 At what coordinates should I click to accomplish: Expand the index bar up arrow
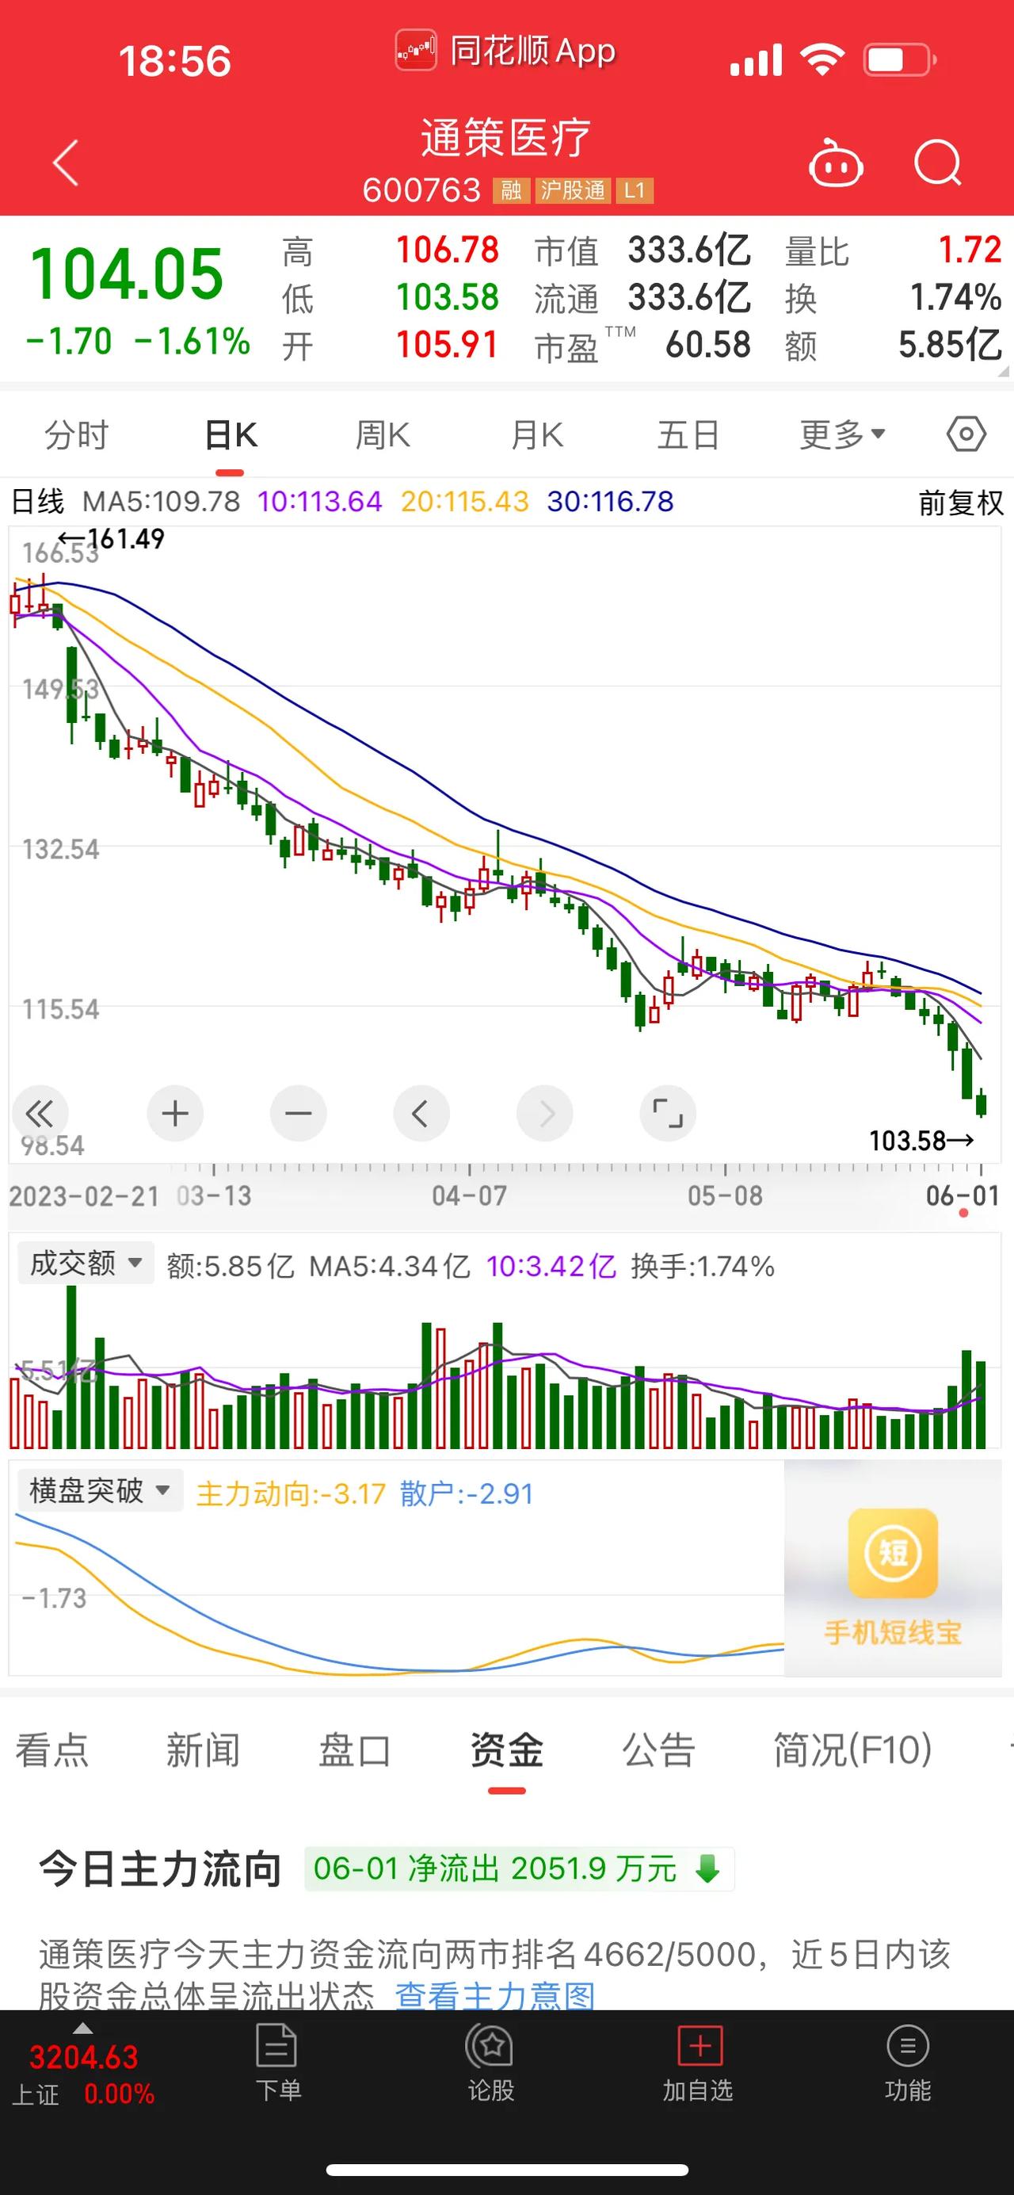pyautogui.click(x=82, y=2029)
